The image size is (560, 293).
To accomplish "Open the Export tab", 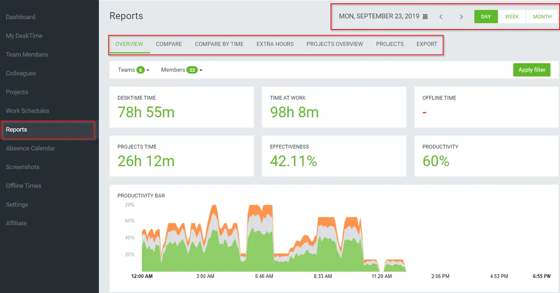I will click(427, 44).
